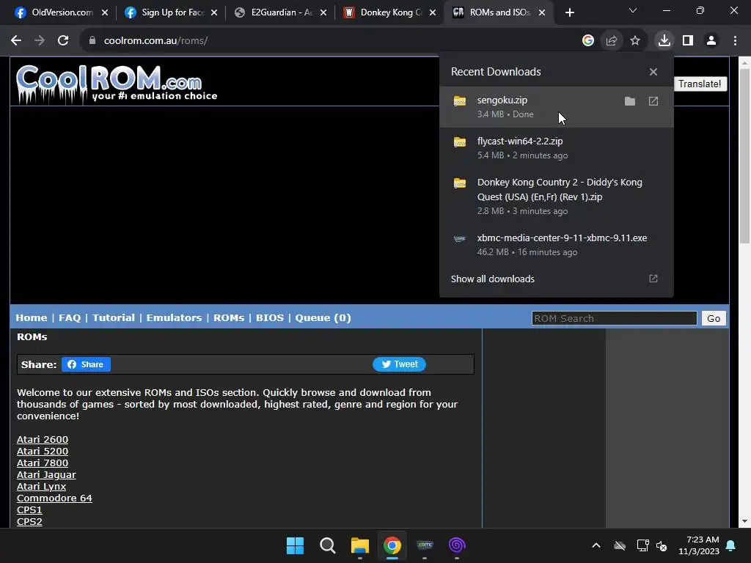751x563 pixels.
Task: Open the flycast-win64-2.2.zip download entry
Action: coord(557,148)
